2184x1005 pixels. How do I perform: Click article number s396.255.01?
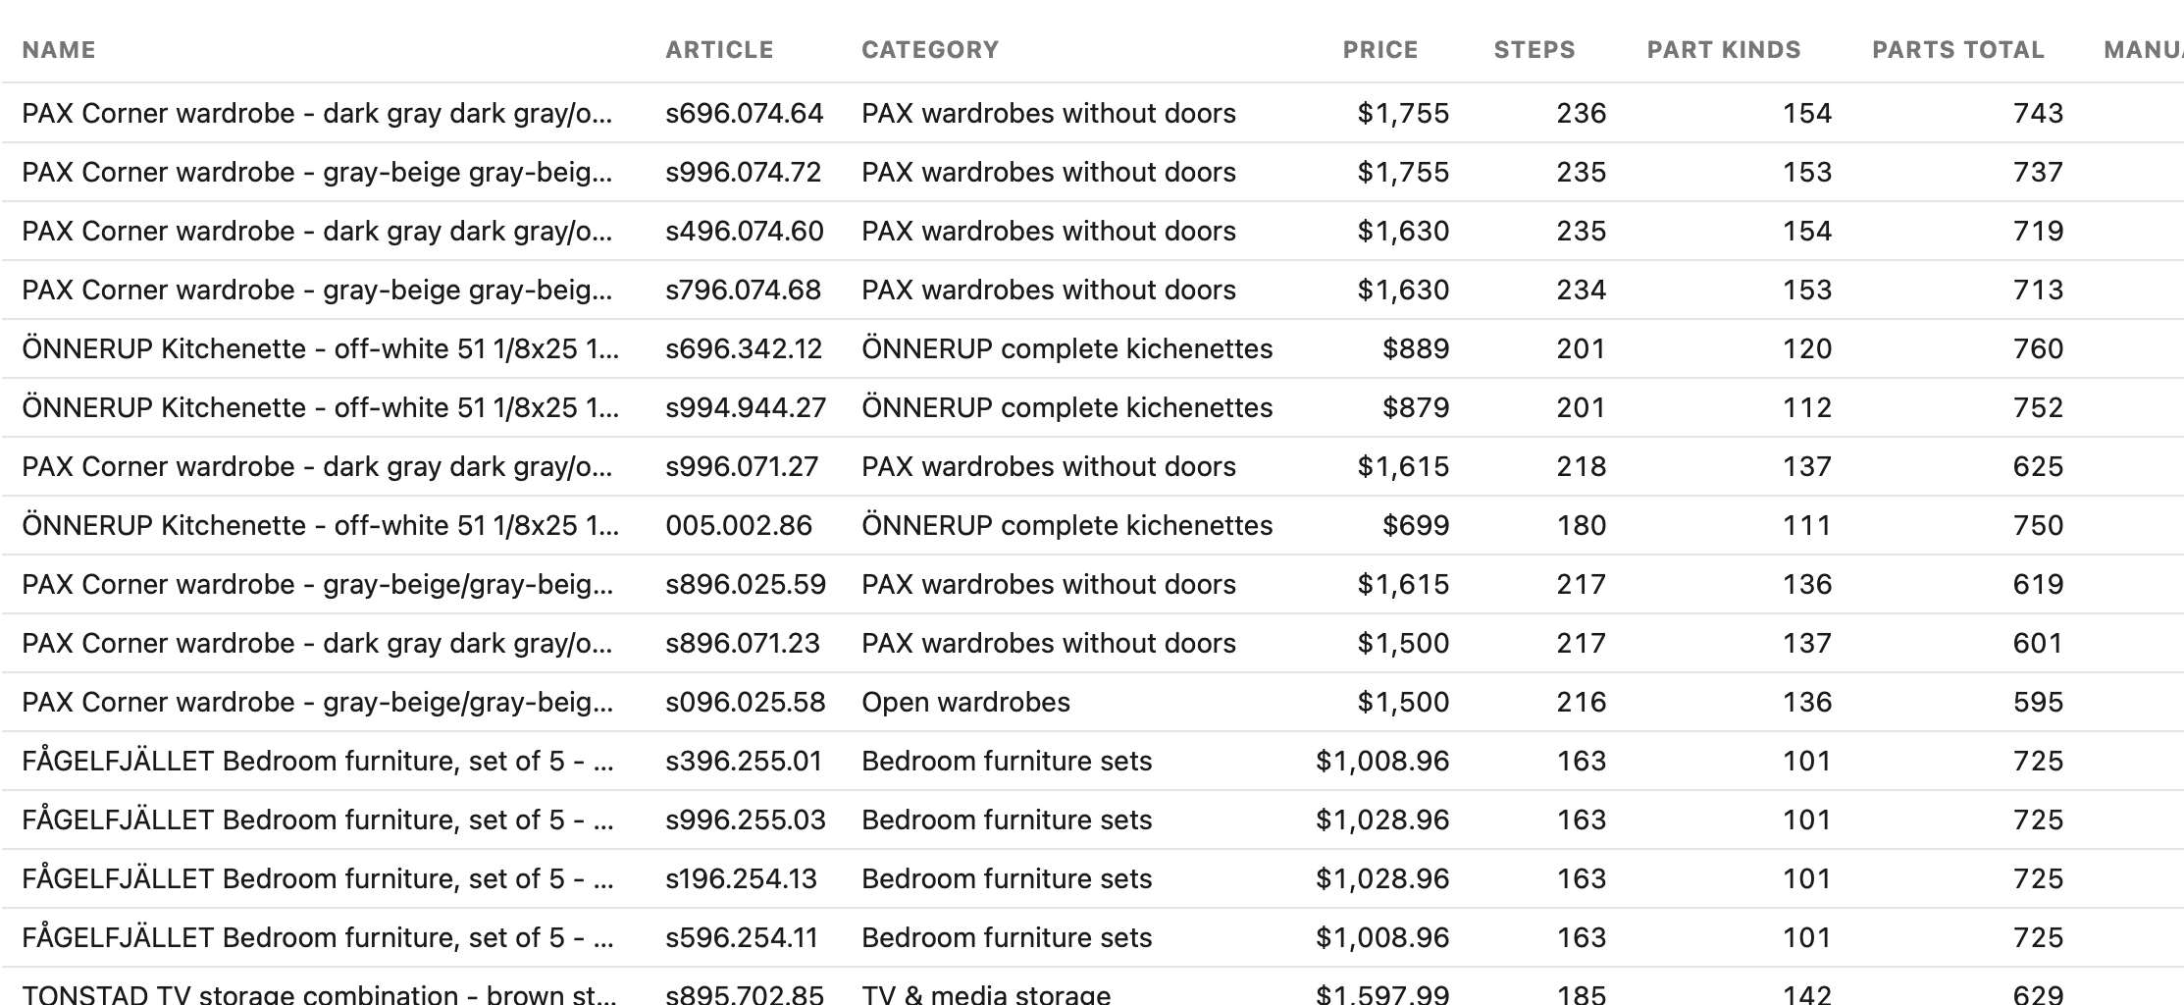[x=744, y=762]
